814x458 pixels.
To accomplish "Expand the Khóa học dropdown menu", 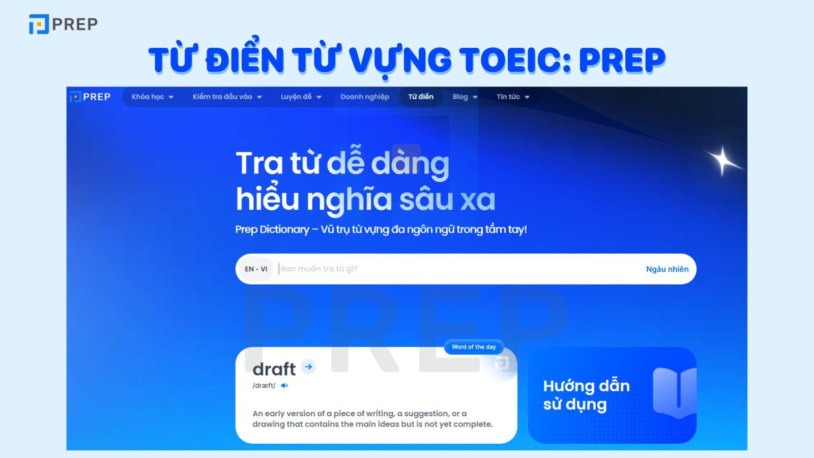I will [x=153, y=97].
